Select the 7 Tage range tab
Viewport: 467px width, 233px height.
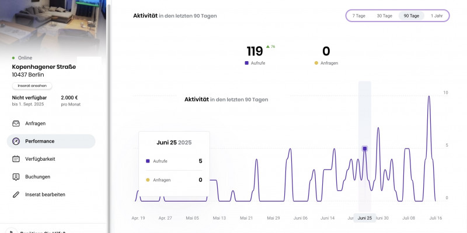[358, 16]
